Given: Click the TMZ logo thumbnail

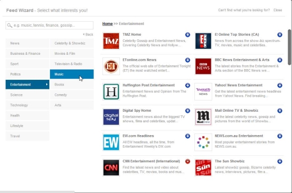Looking at the screenshot, I should 111,41.
